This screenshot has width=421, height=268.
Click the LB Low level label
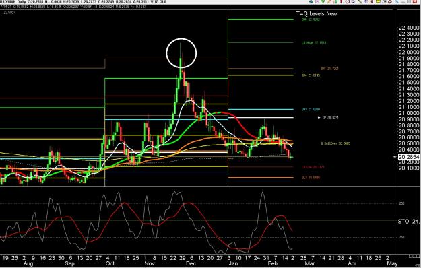pos(313,167)
